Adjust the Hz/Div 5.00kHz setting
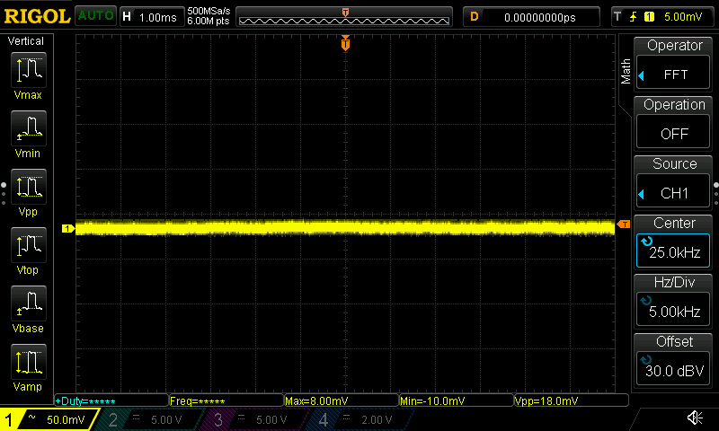This screenshot has width=719, height=431. tap(673, 310)
